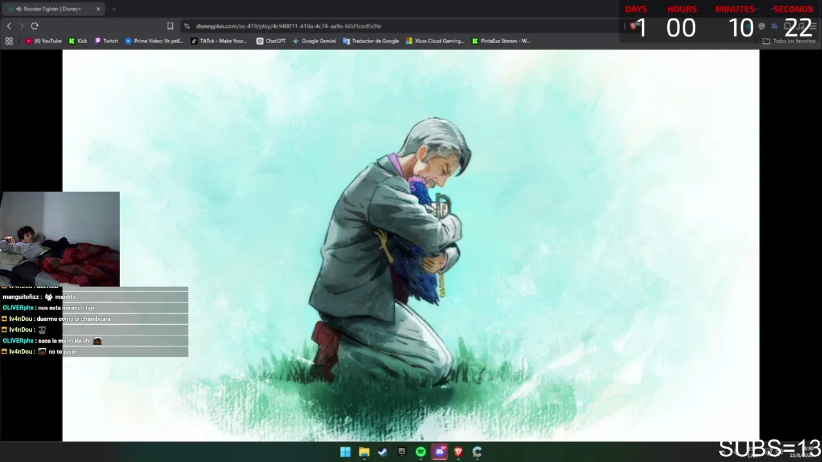The height and width of the screenshot is (462, 822).
Task: Open a new browser tab
Action: pos(114,9)
